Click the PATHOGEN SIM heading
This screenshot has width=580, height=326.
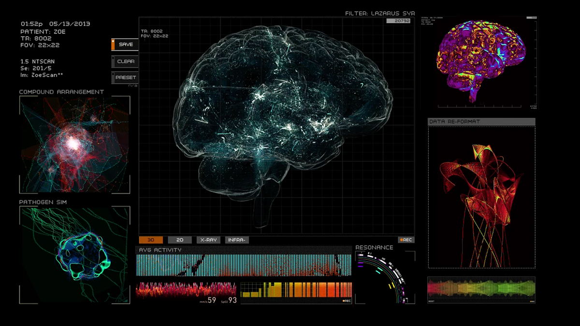(x=43, y=202)
